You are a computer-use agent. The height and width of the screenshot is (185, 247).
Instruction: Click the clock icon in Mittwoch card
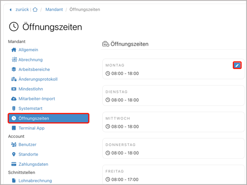coord(108,126)
